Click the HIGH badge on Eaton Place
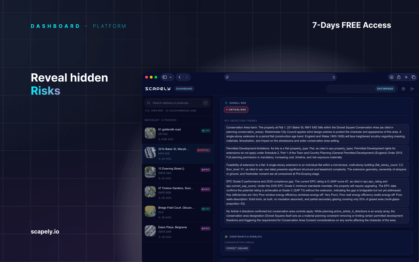This screenshot has height=262, width=419. [x=206, y=228]
